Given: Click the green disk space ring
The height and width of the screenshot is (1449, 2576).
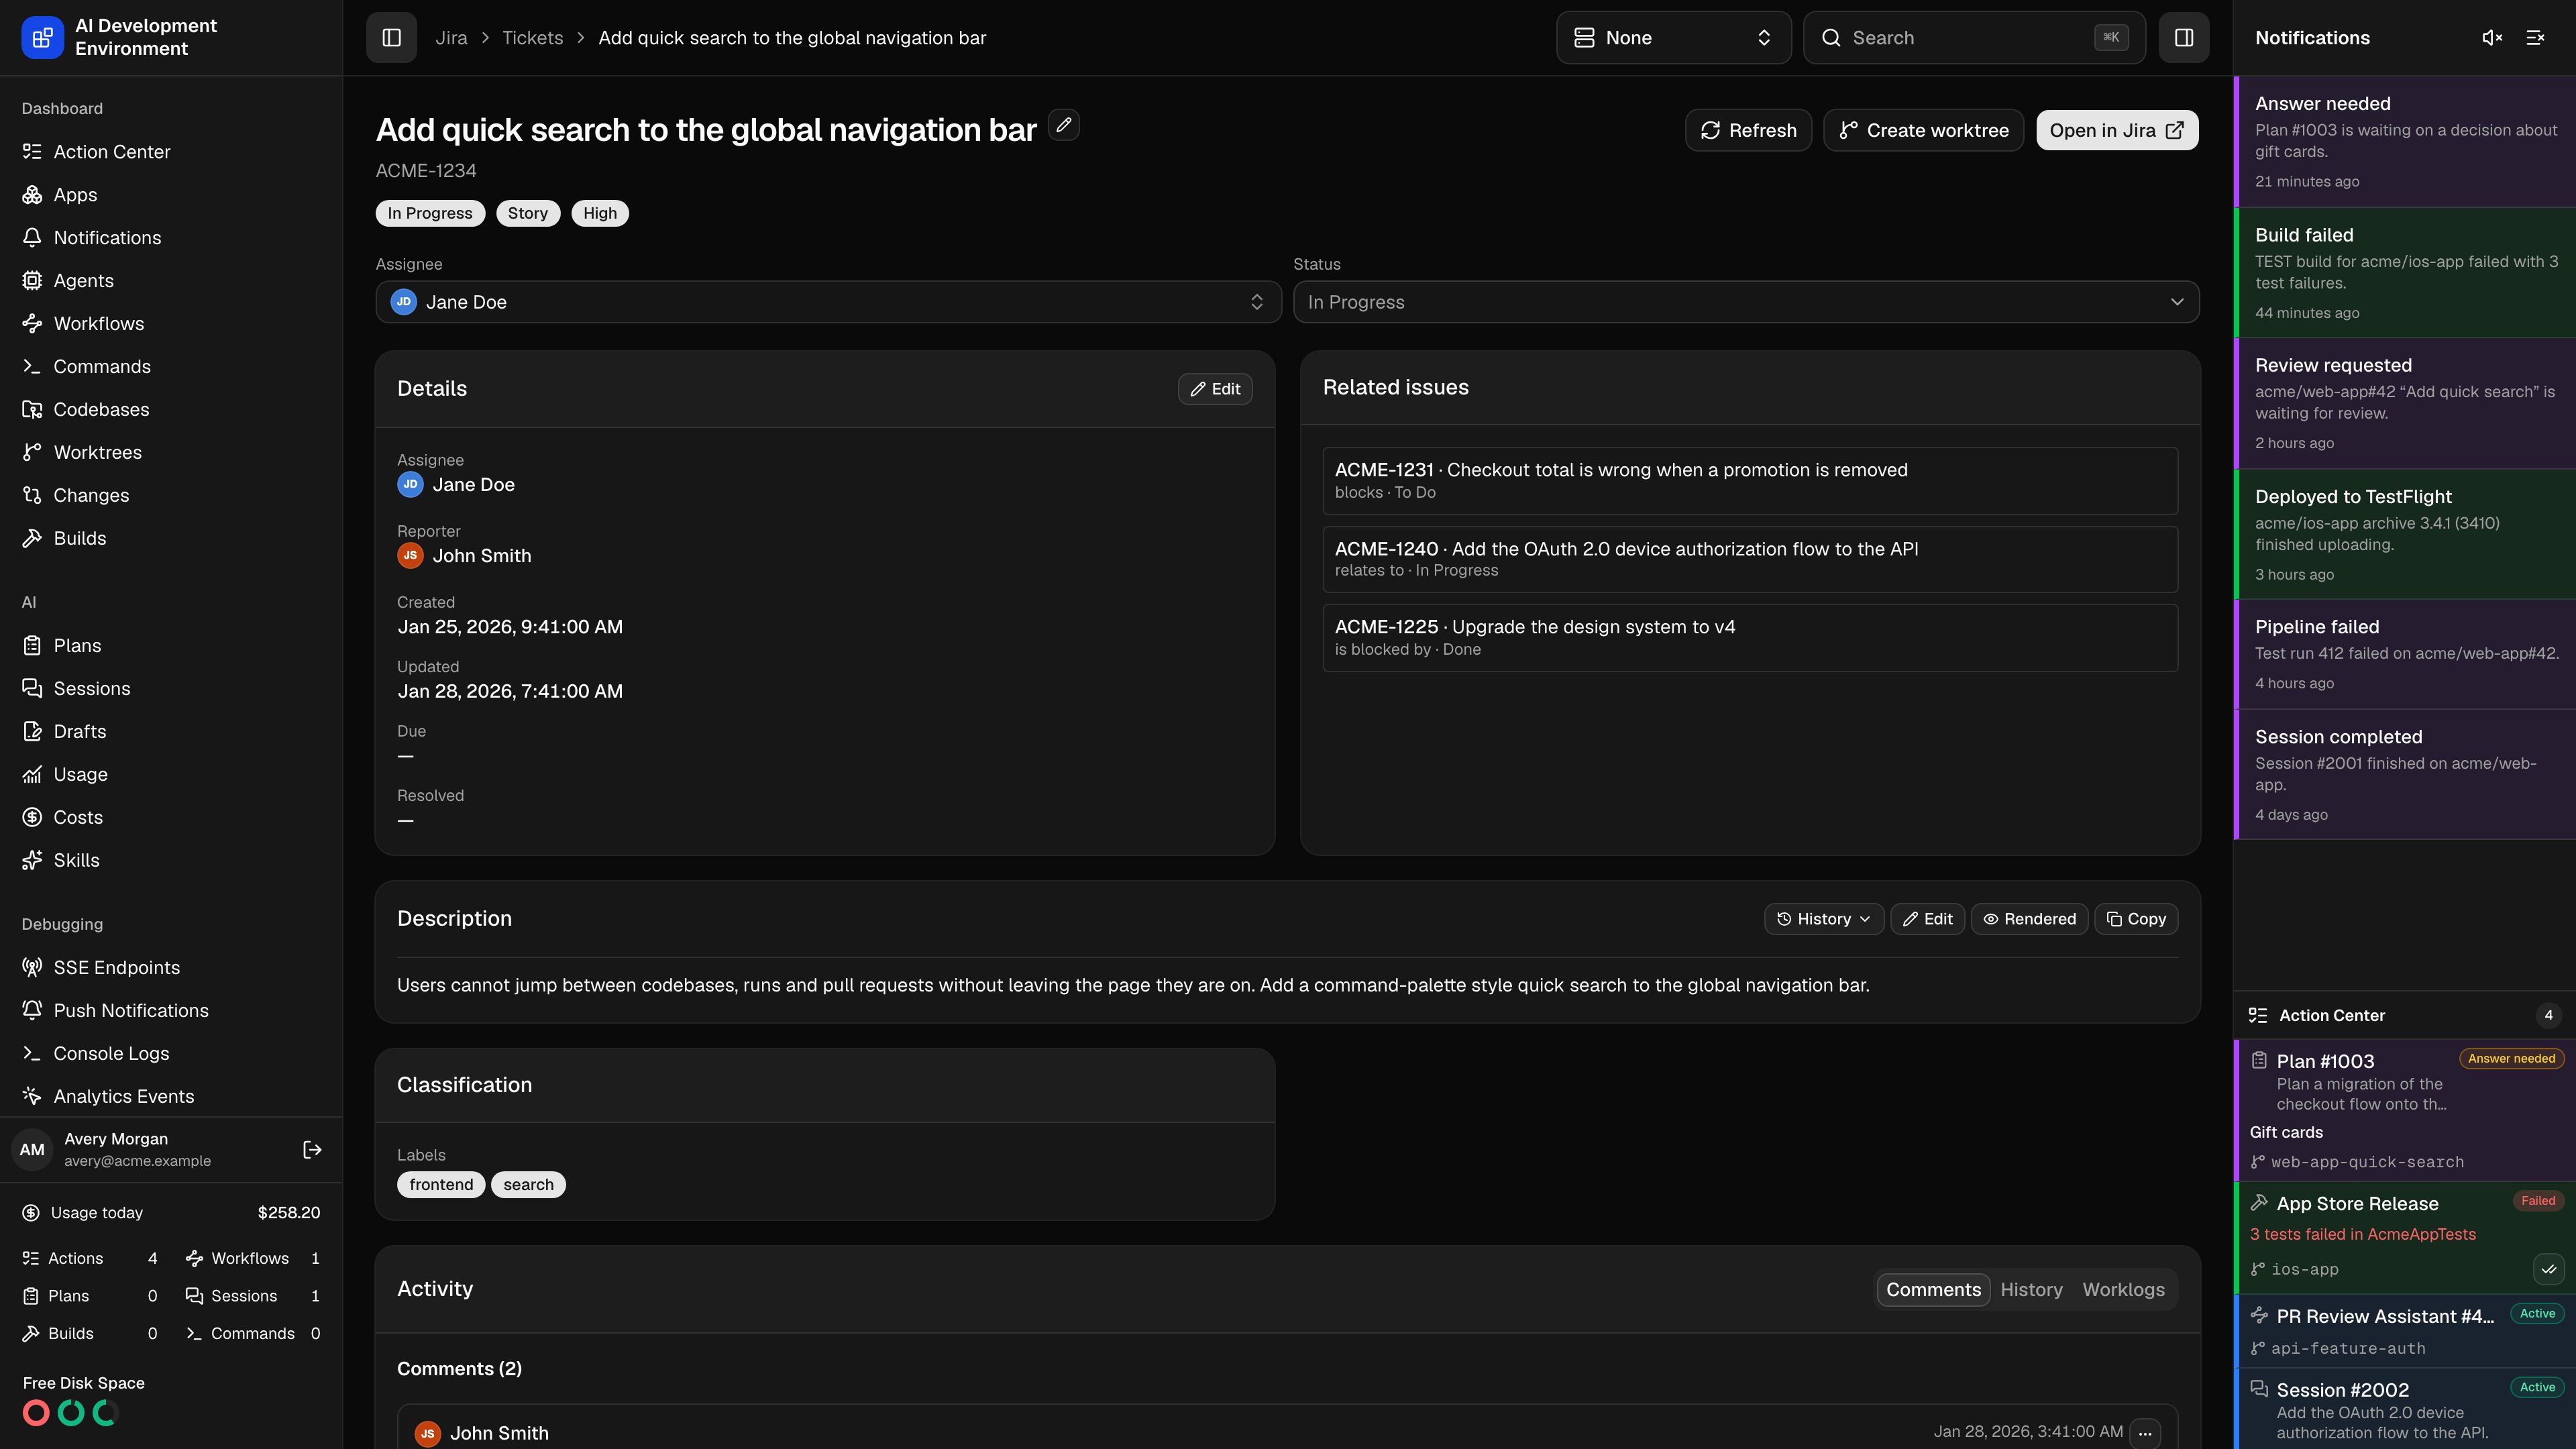Looking at the screenshot, I should [71, 1413].
